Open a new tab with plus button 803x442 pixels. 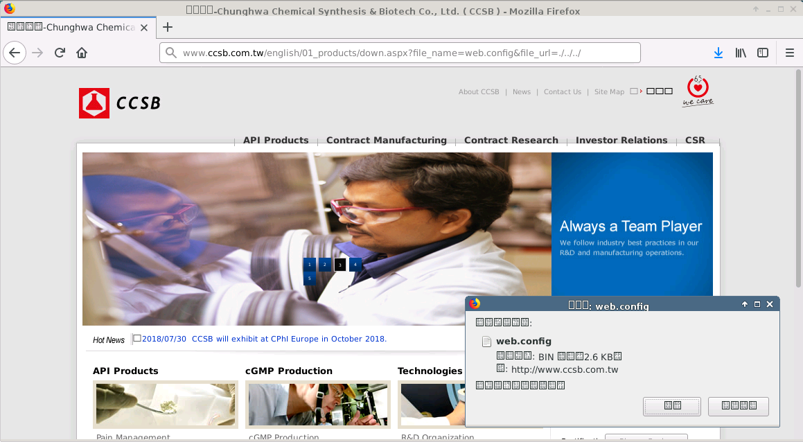pyautogui.click(x=168, y=27)
